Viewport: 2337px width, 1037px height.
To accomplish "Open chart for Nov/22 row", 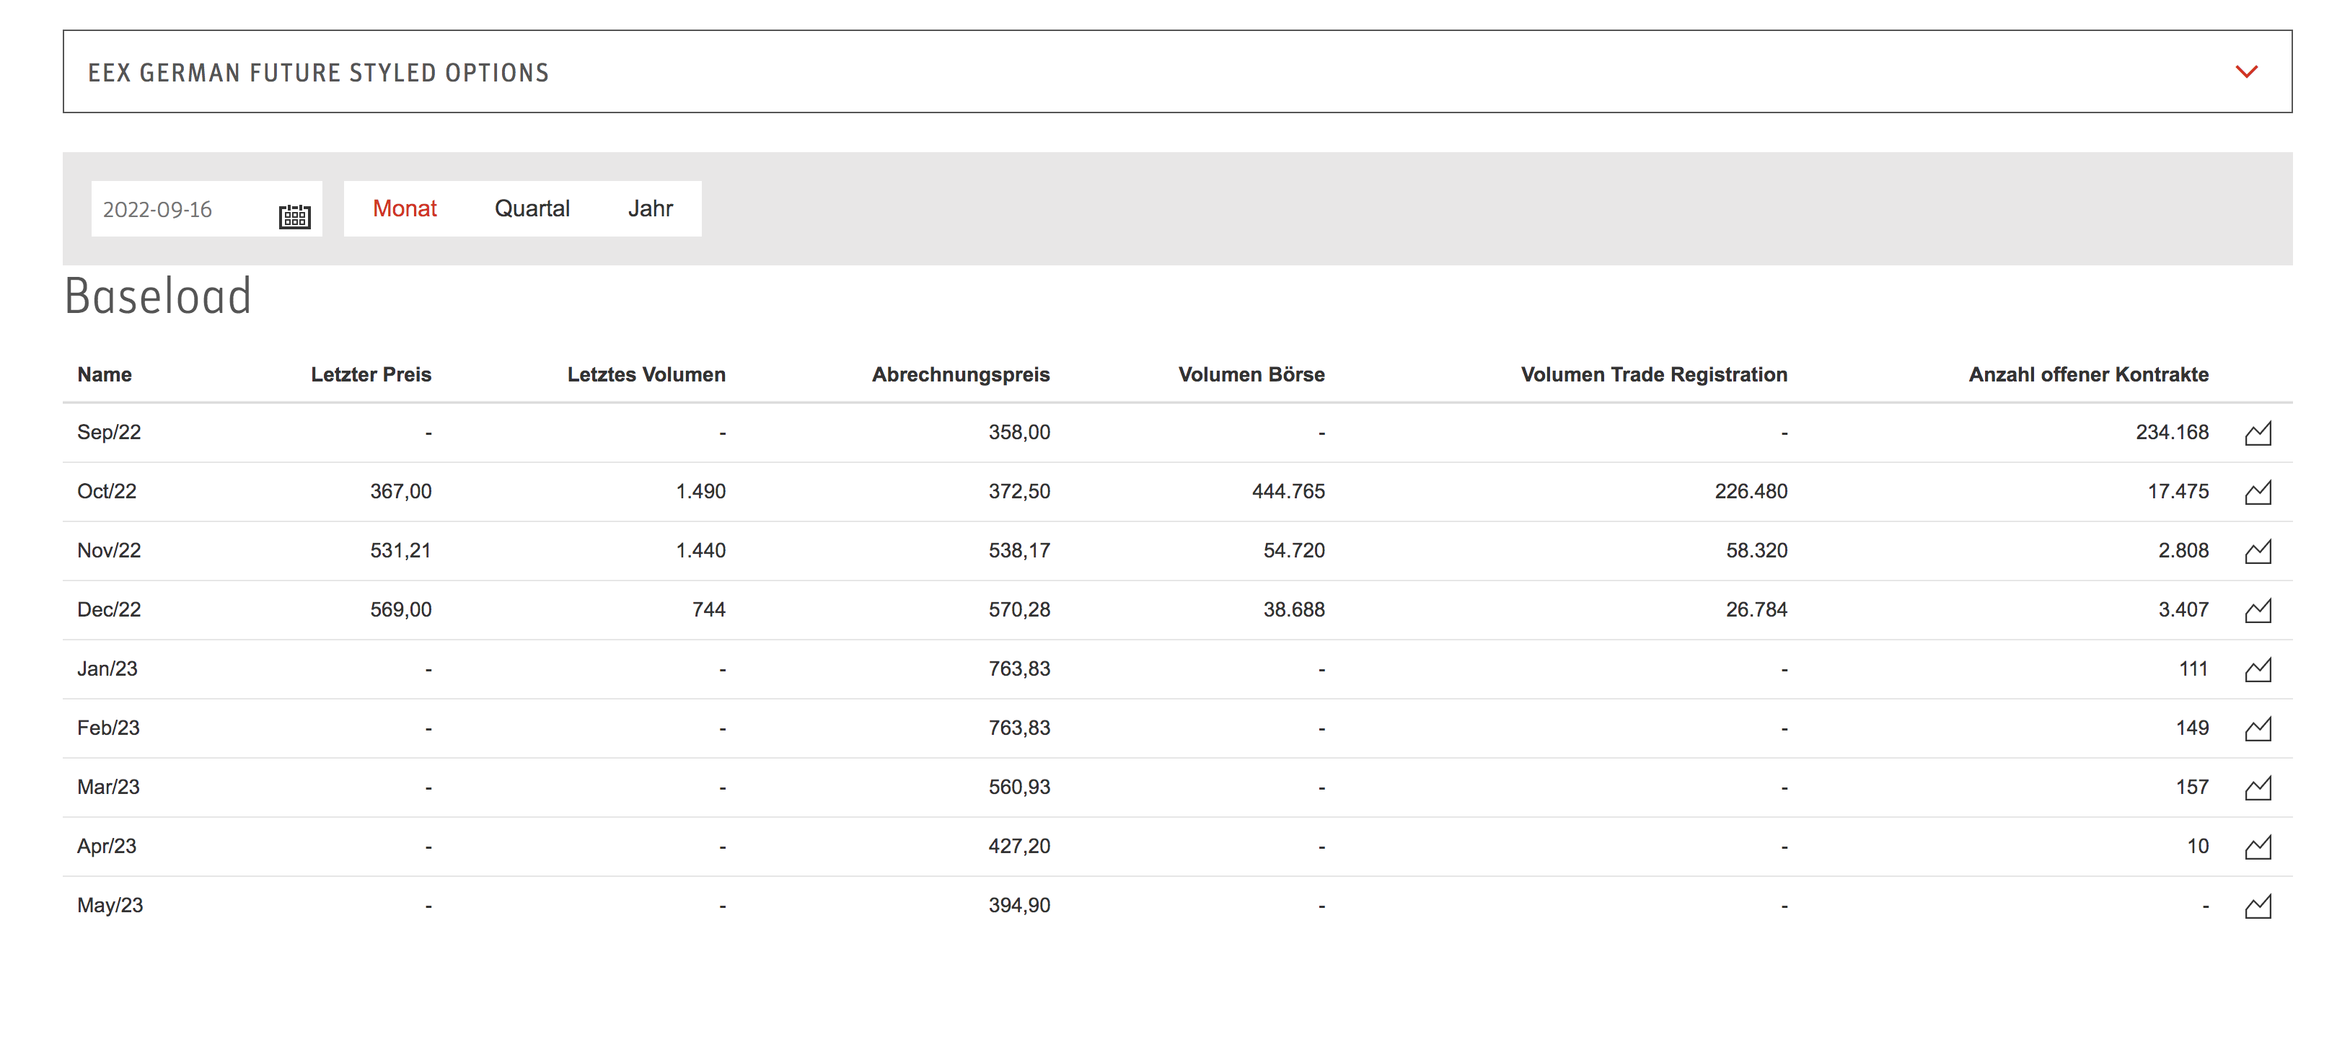I will 2257,551.
